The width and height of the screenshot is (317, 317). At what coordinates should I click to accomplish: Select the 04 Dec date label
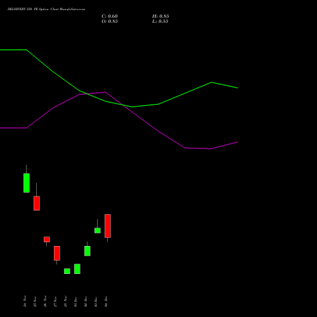pos(107,301)
